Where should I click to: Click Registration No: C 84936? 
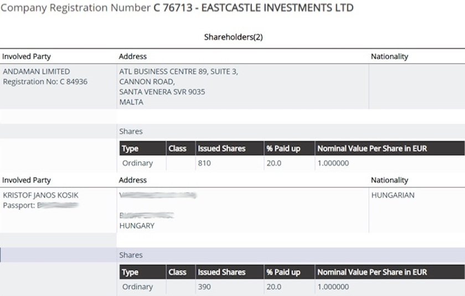click(x=45, y=81)
